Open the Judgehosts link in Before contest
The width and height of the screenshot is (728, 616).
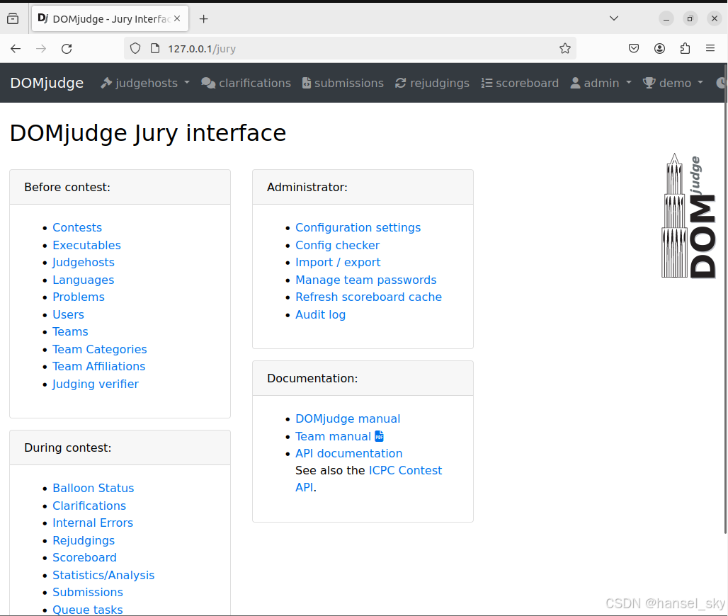[84, 262]
